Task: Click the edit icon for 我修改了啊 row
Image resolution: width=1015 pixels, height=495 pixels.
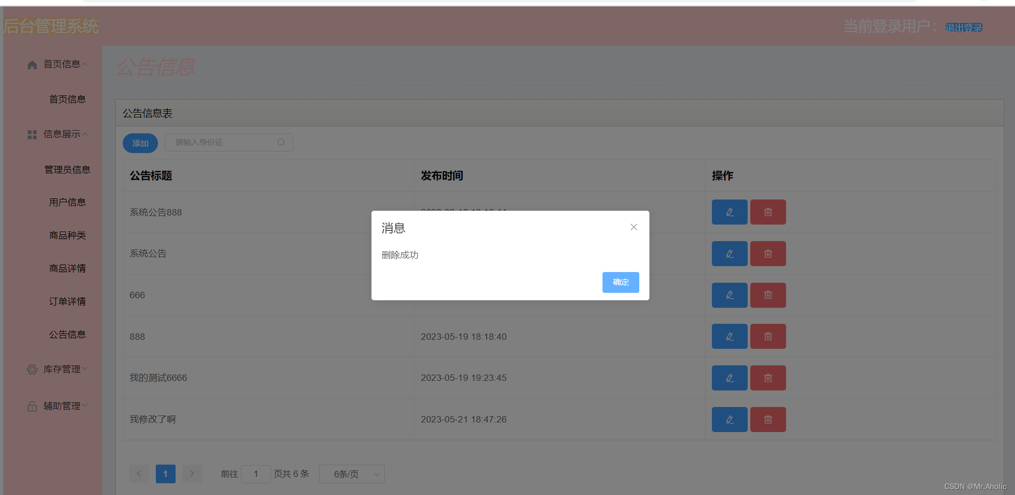Action: 729,420
